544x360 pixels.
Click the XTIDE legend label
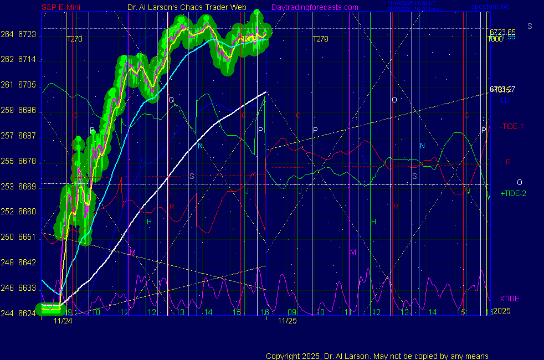click(509, 299)
